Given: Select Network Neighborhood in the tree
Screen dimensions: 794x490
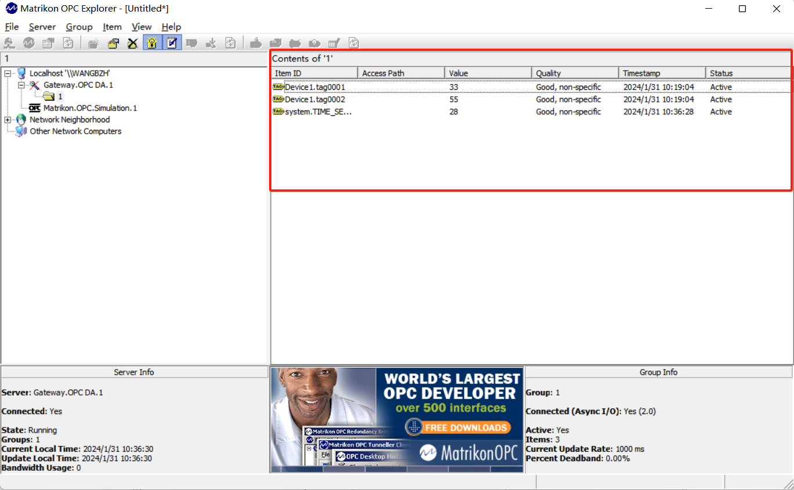Looking at the screenshot, I should click(70, 119).
